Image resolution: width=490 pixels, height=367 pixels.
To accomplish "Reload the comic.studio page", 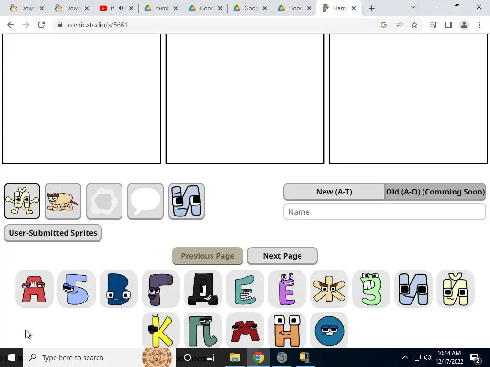I will click(x=41, y=25).
